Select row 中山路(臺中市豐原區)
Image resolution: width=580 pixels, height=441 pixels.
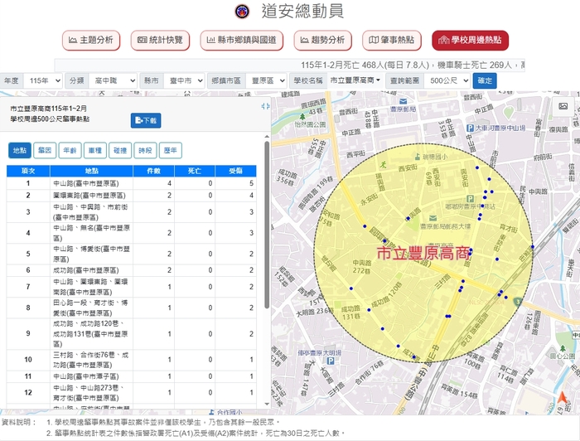pyautogui.click(x=131, y=183)
